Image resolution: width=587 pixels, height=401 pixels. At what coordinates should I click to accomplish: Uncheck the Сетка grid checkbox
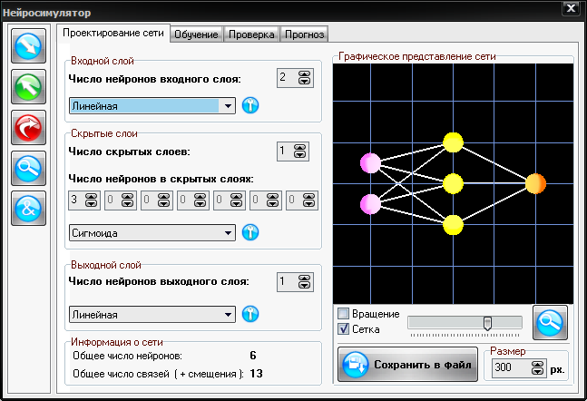(344, 328)
